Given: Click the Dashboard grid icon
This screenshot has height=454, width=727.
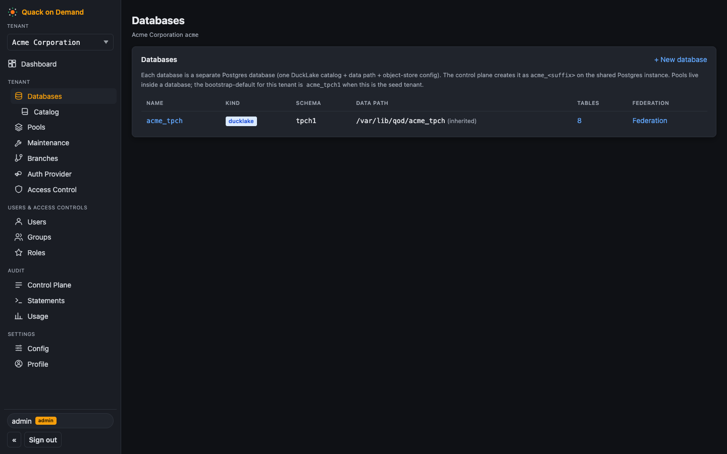Looking at the screenshot, I should [x=12, y=64].
